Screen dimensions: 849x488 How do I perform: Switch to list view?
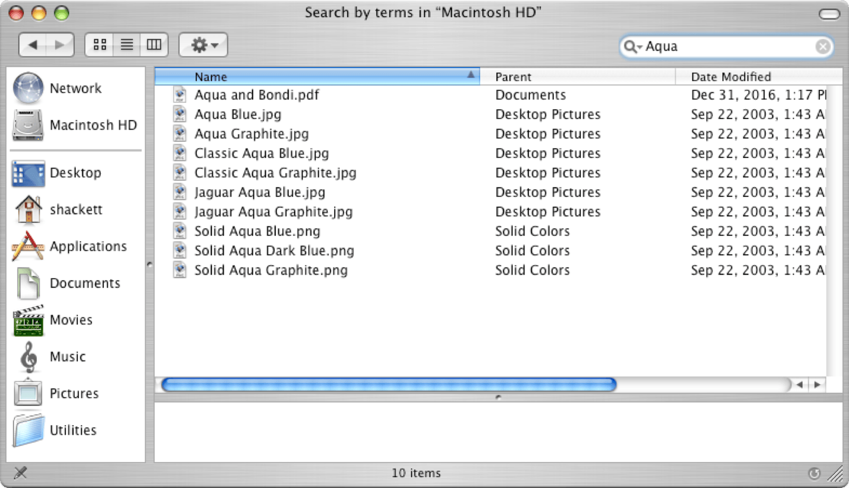click(127, 45)
